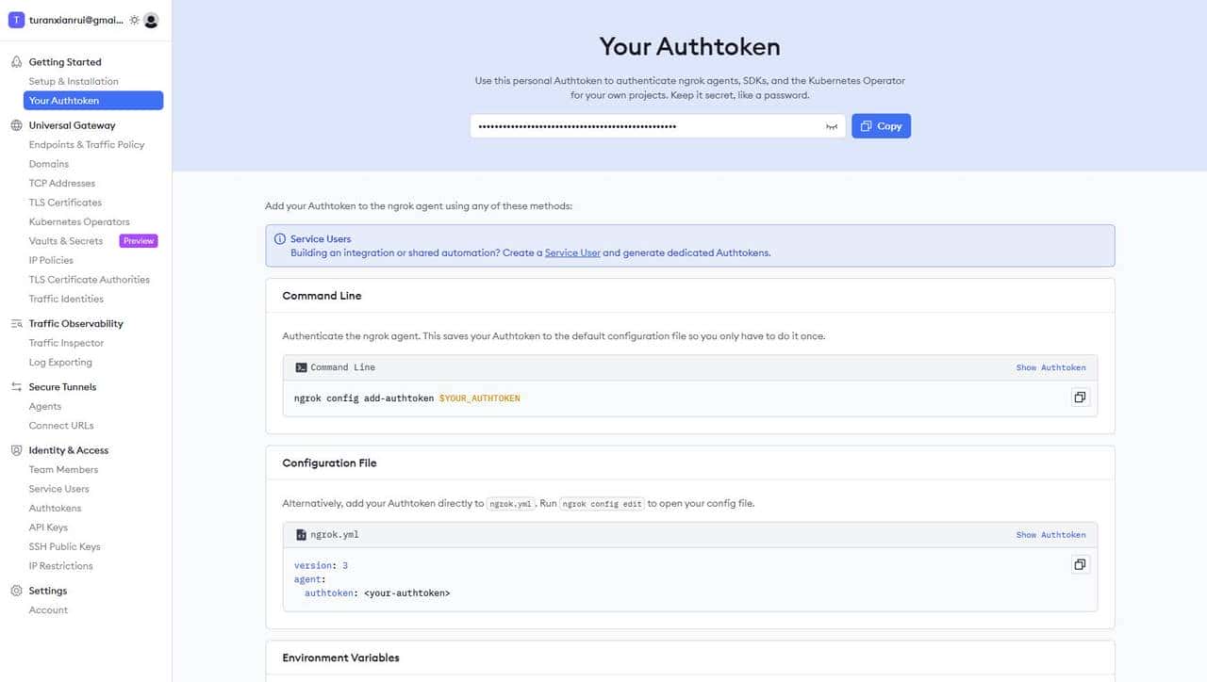Reveal the hidden authtoken with the eye icon

point(831,125)
